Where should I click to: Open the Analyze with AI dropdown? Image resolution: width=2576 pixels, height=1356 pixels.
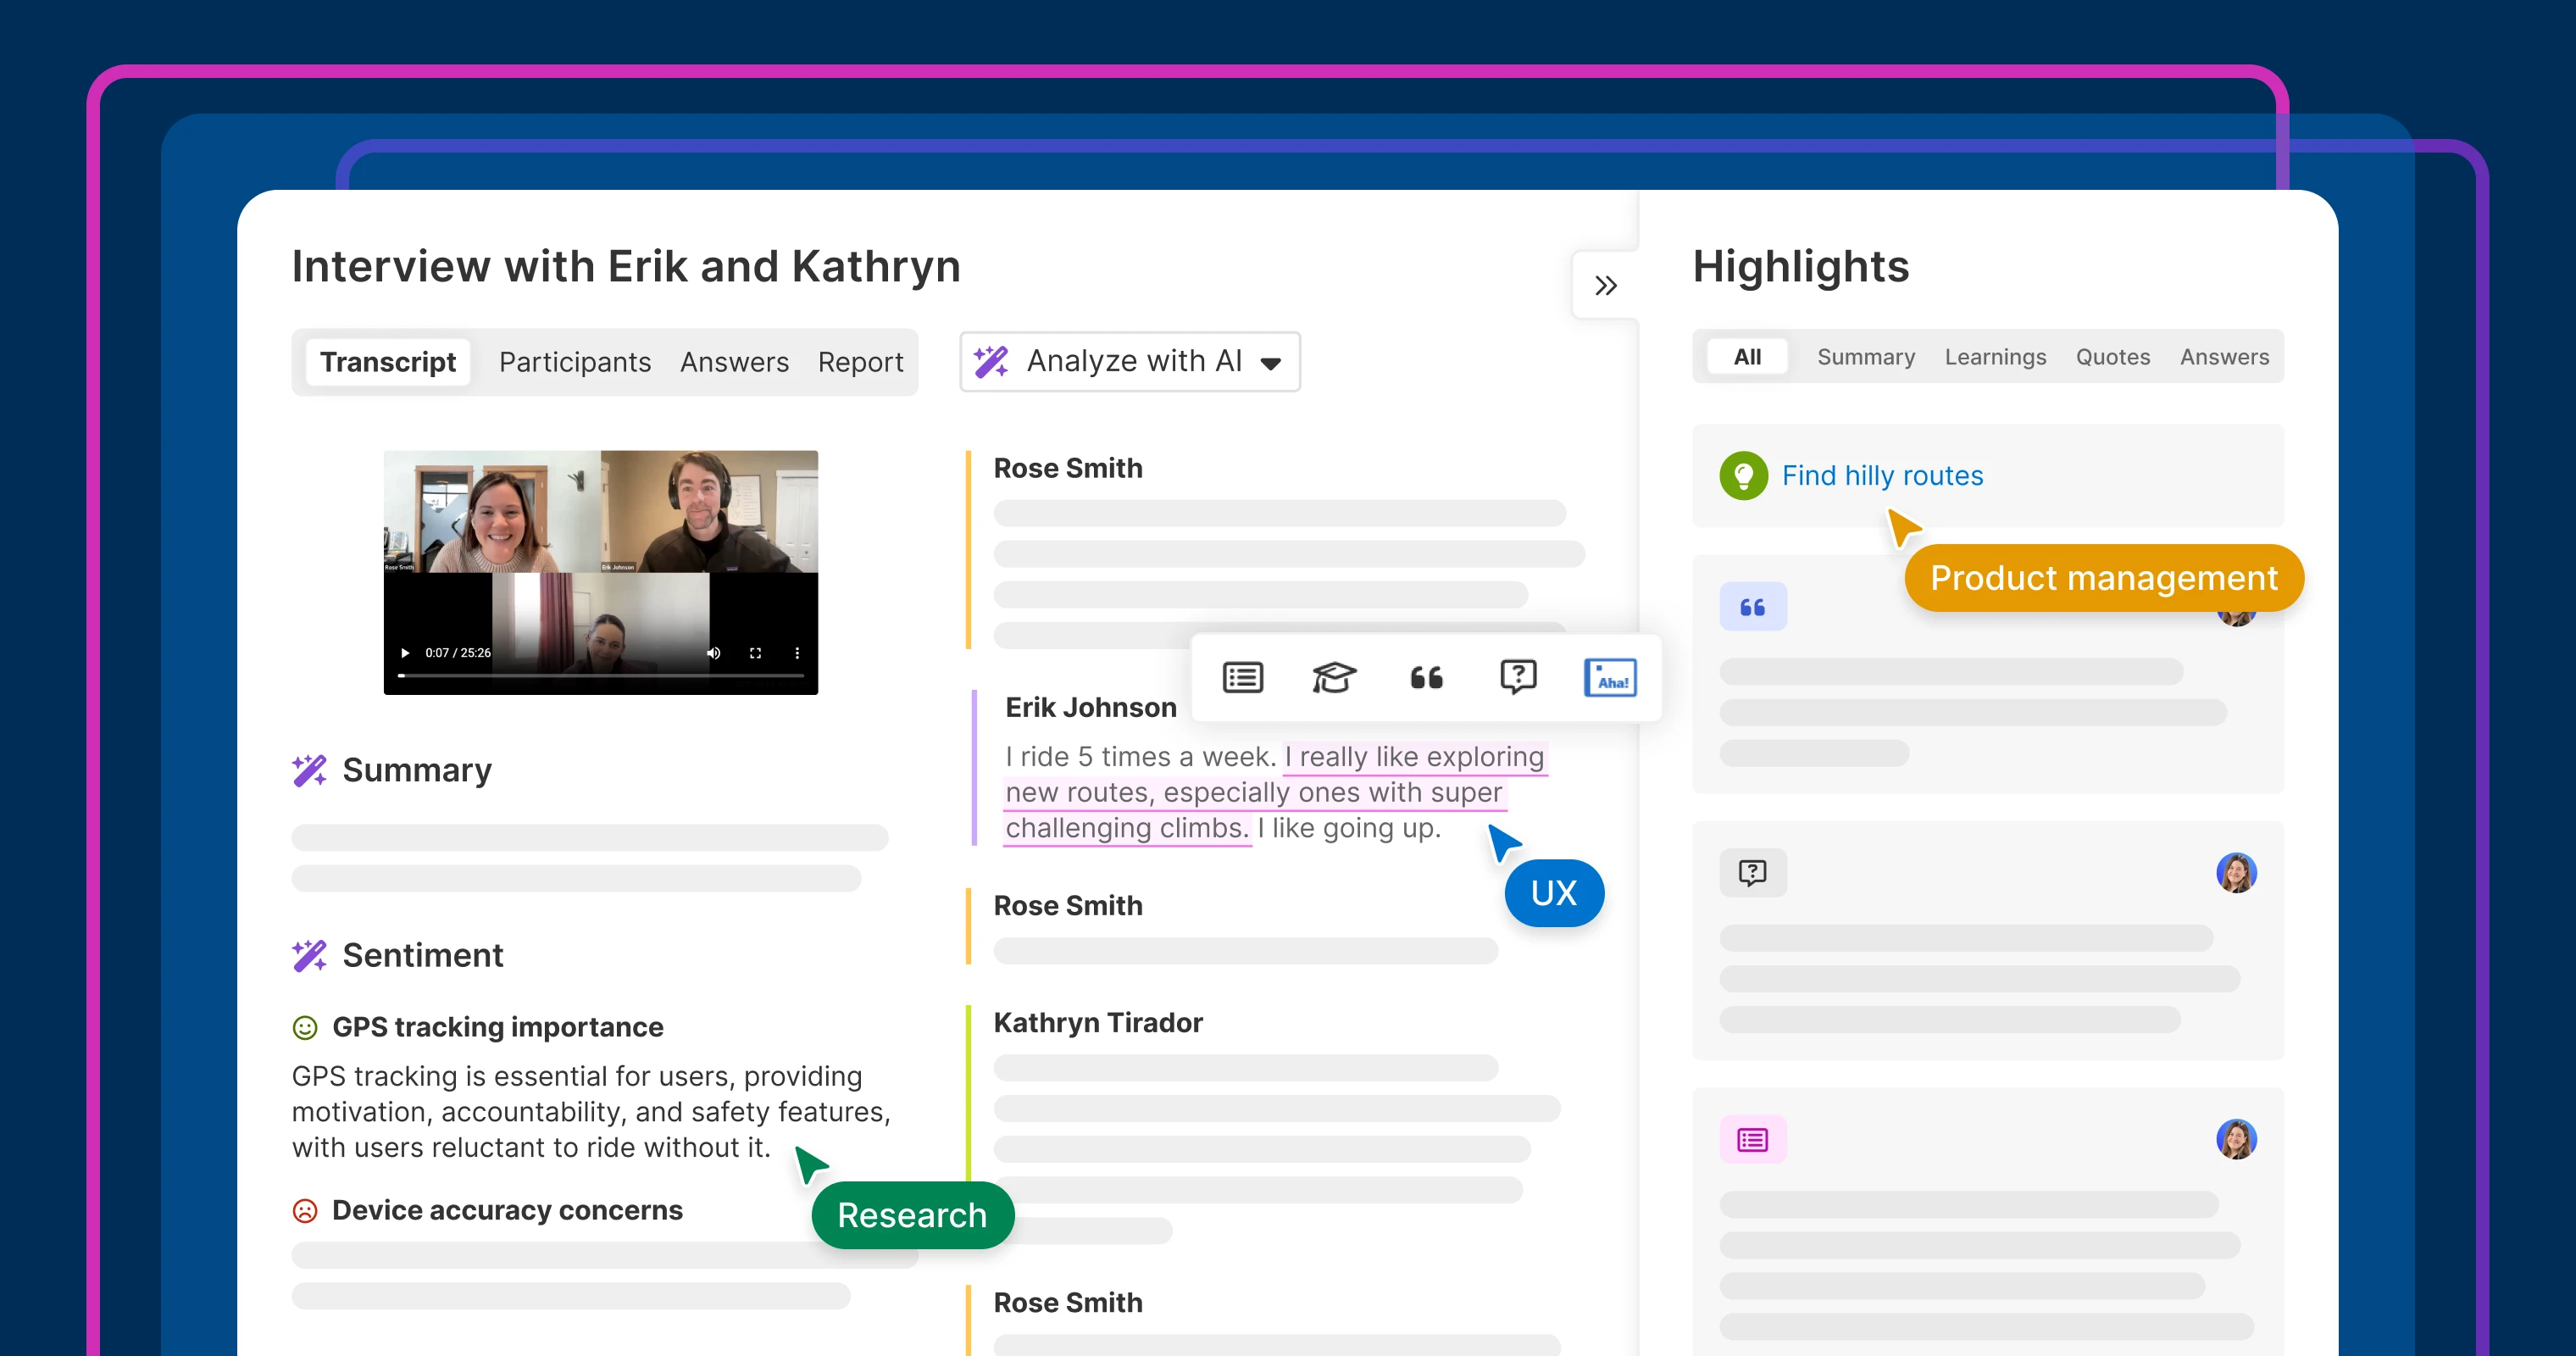coord(1130,361)
